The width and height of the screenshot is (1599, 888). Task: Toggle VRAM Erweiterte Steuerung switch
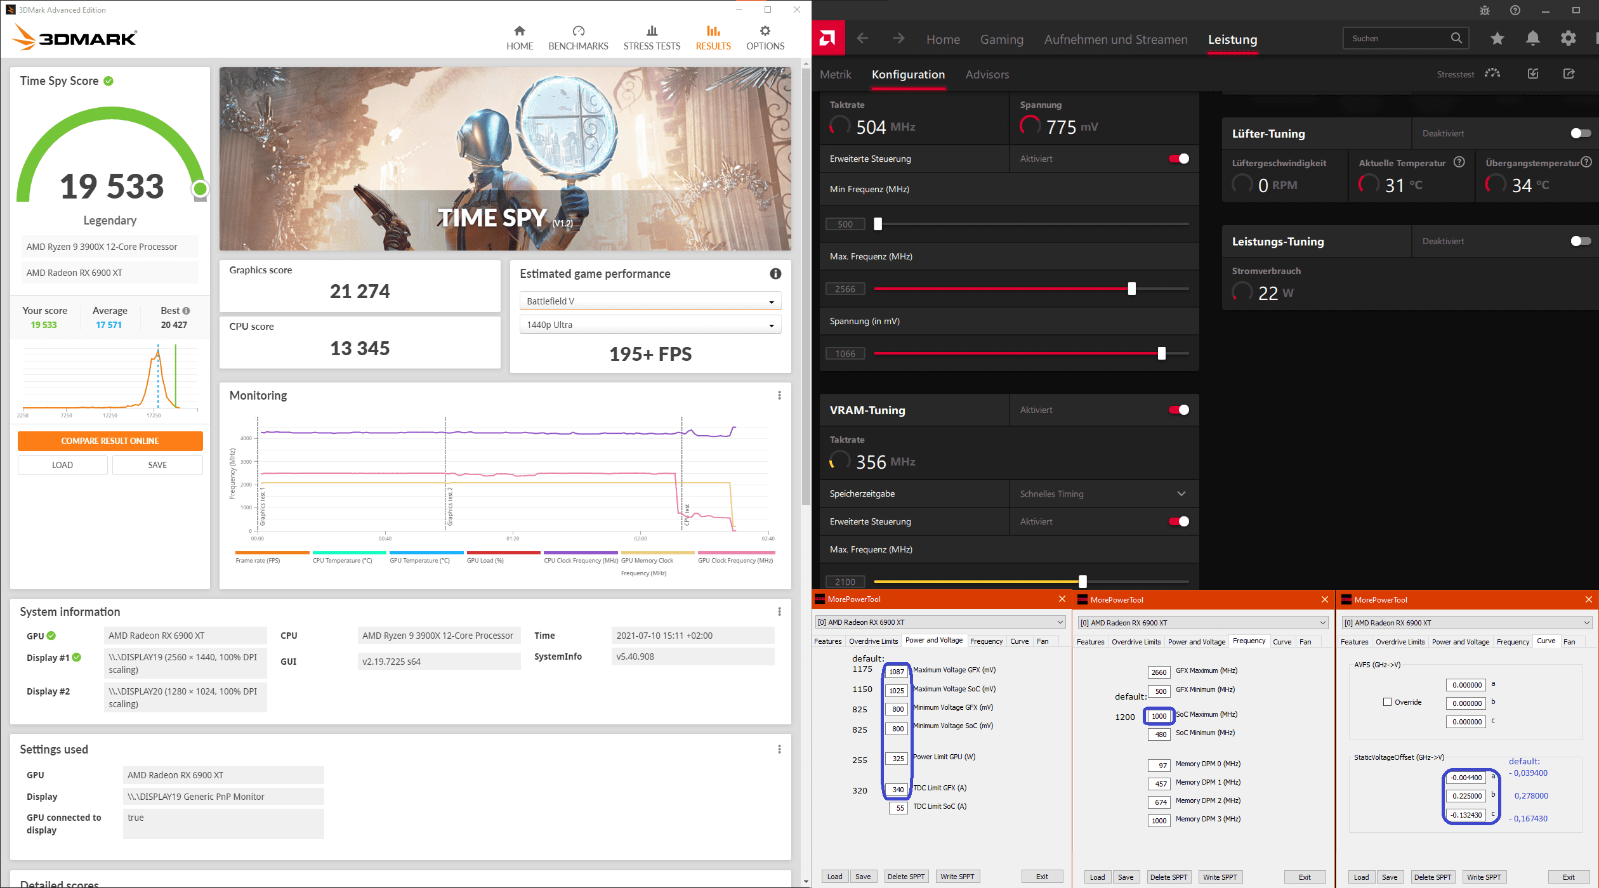[x=1179, y=521]
